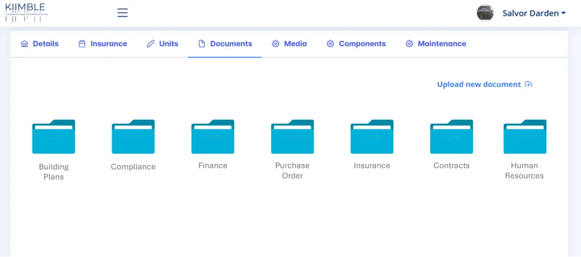
Task: Click the Upload new document link
Action: (478, 85)
